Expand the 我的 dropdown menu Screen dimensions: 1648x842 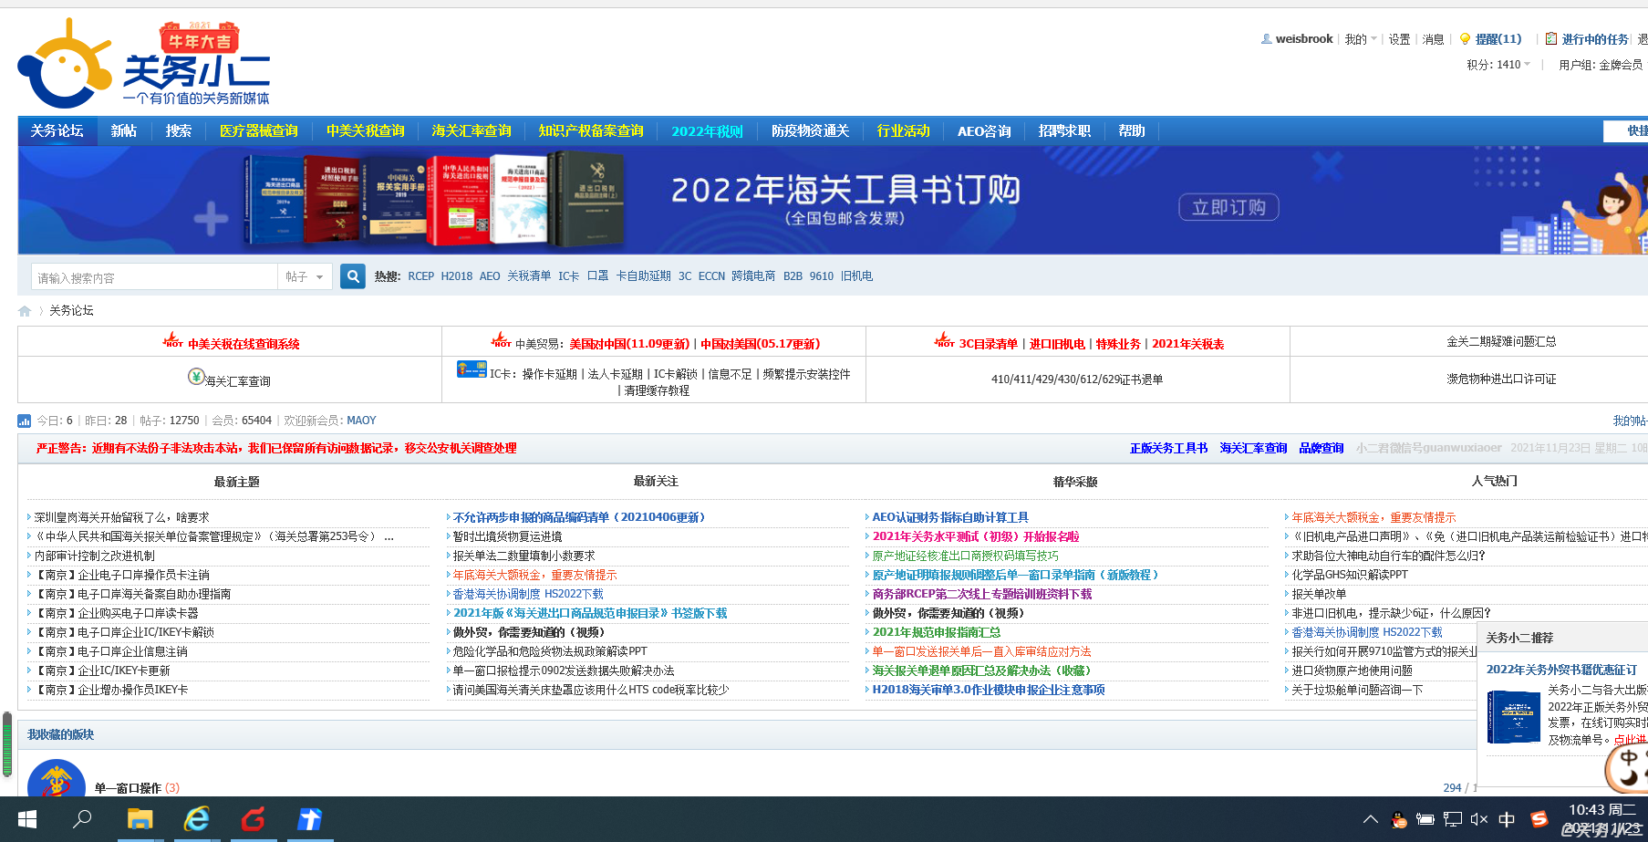click(1361, 39)
